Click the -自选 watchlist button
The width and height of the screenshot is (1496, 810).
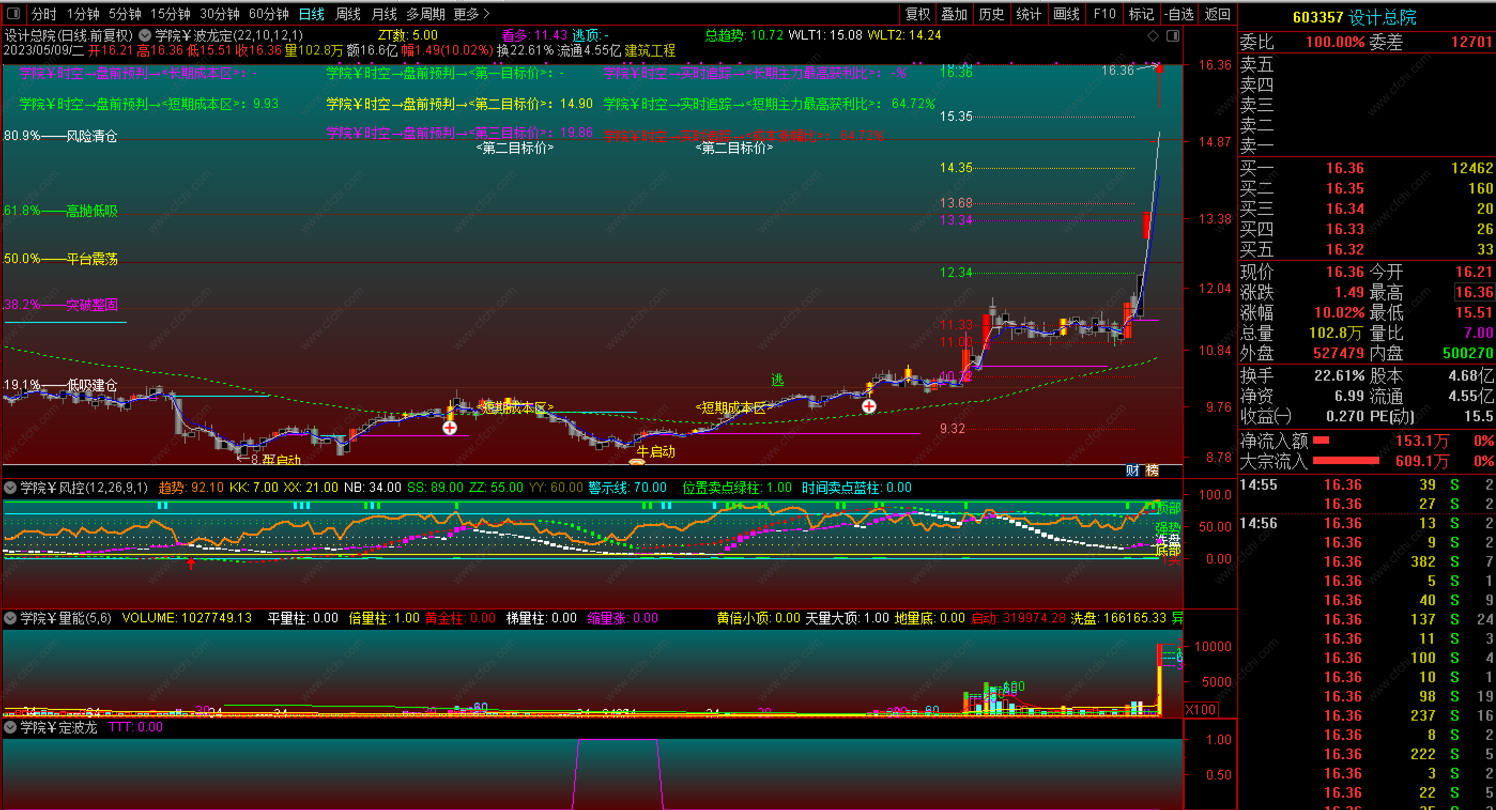[1178, 13]
